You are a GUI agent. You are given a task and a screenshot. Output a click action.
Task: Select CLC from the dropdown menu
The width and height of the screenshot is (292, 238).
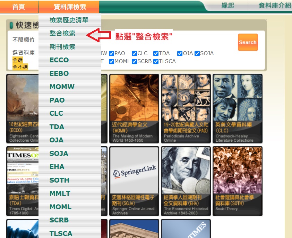coord(70,113)
